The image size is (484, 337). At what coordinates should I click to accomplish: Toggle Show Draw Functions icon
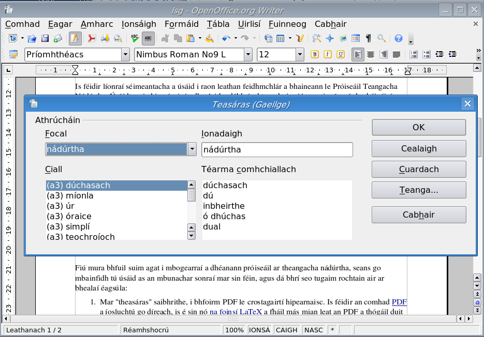299,39
